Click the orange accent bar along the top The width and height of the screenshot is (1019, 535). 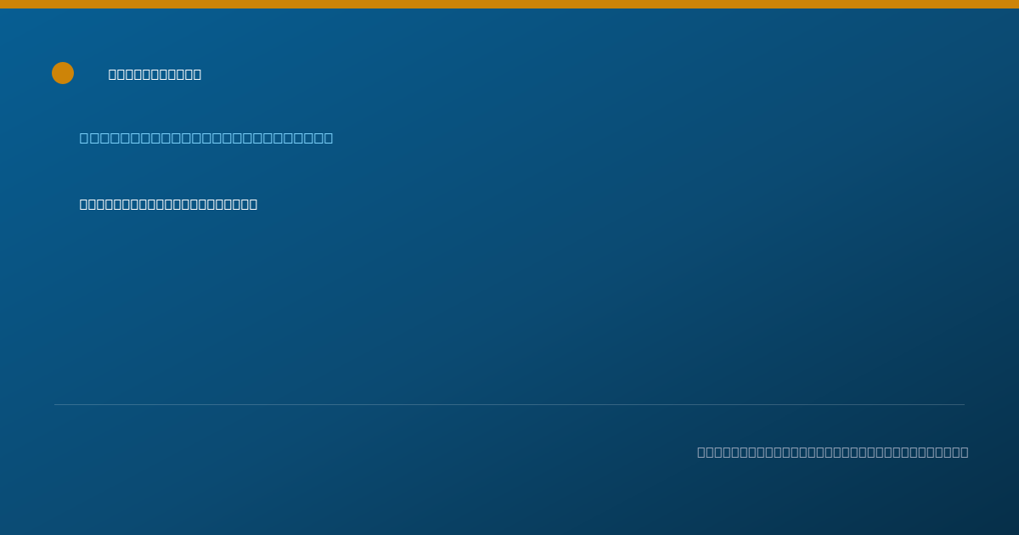click(509, 4)
